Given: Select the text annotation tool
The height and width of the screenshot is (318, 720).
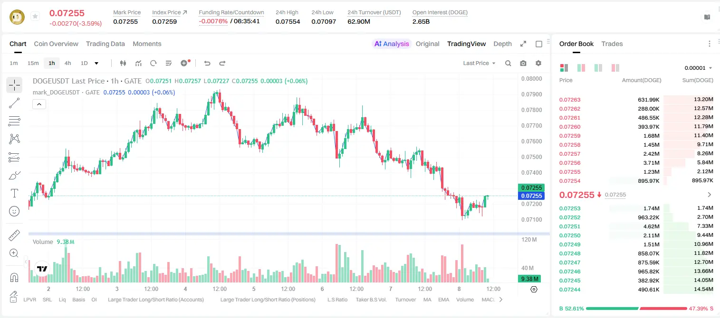Looking at the screenshot, I should pyautogui.click(x=14, y=193).
